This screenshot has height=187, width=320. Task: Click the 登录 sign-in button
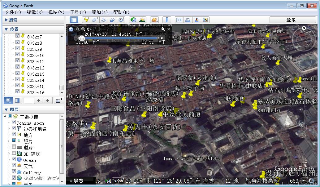293,20
